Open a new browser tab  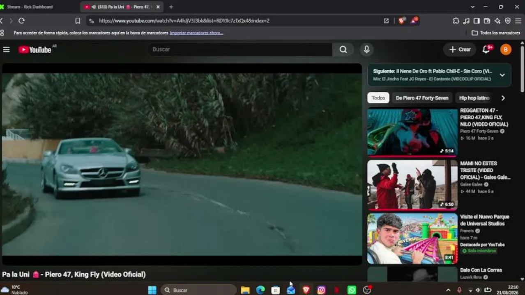pyautogui.click(x=171, y=7)
